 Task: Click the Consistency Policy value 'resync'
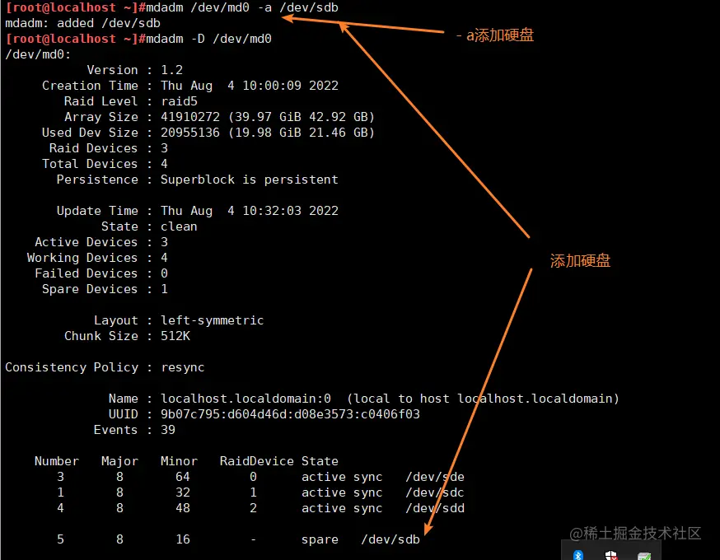point(183,367)
